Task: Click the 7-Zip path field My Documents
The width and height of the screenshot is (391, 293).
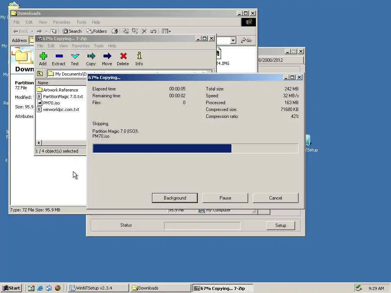Action: tap(130, 74)
